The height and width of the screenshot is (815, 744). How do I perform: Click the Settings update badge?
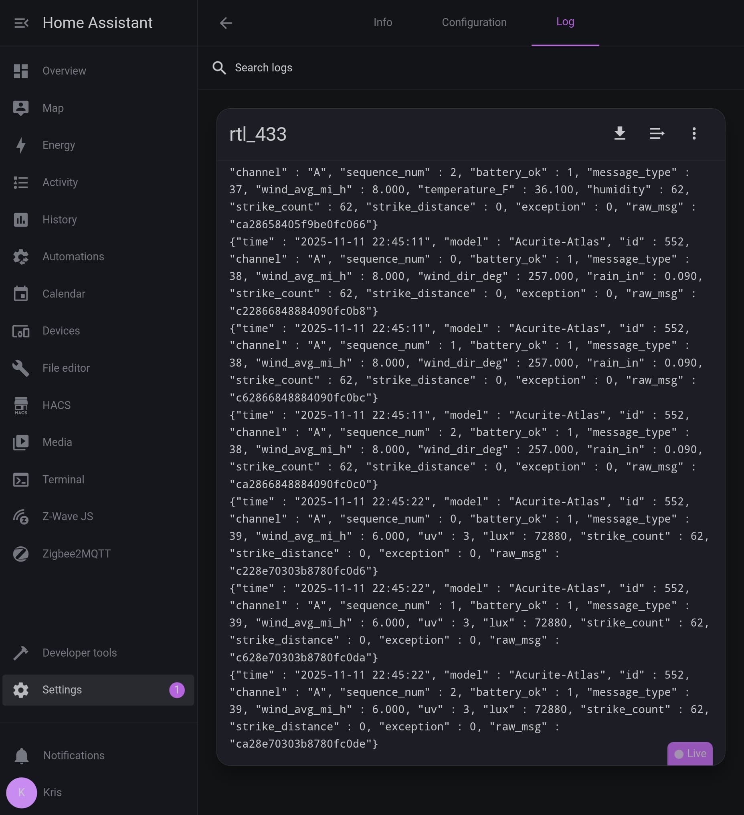point(177,690)
